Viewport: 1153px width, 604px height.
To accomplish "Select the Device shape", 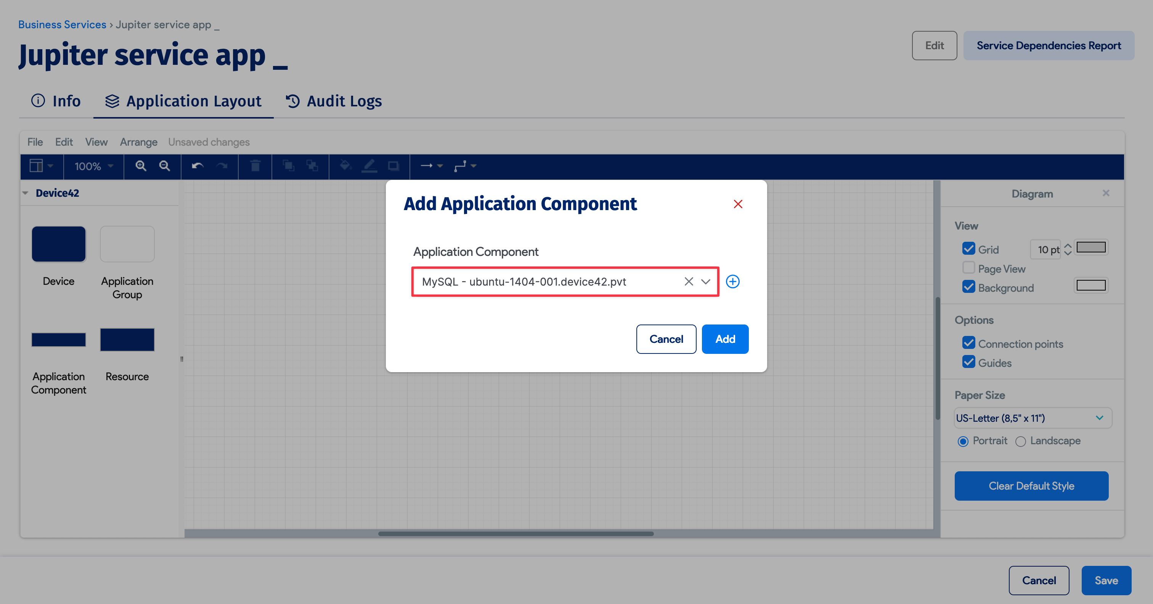I will (59, 244).
